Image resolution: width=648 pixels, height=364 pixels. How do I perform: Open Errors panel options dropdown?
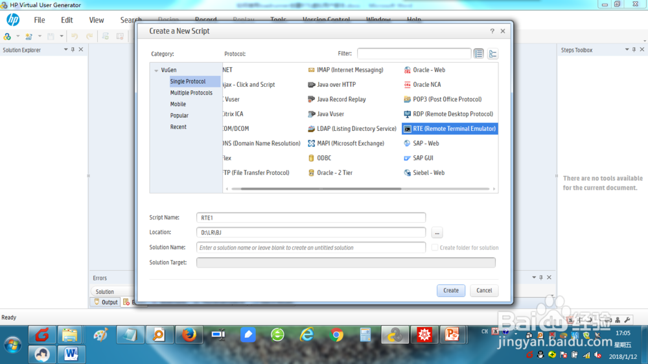[x=534, y=277]
